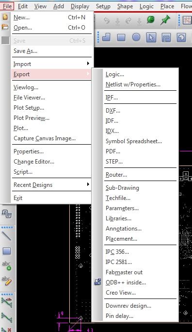Viewport: 192px width, 332px height.
Task: Click the edit text abc pencil icon
Action: [x=7, y=281]
